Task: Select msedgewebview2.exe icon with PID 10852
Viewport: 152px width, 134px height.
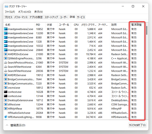Action: point(6,29)
